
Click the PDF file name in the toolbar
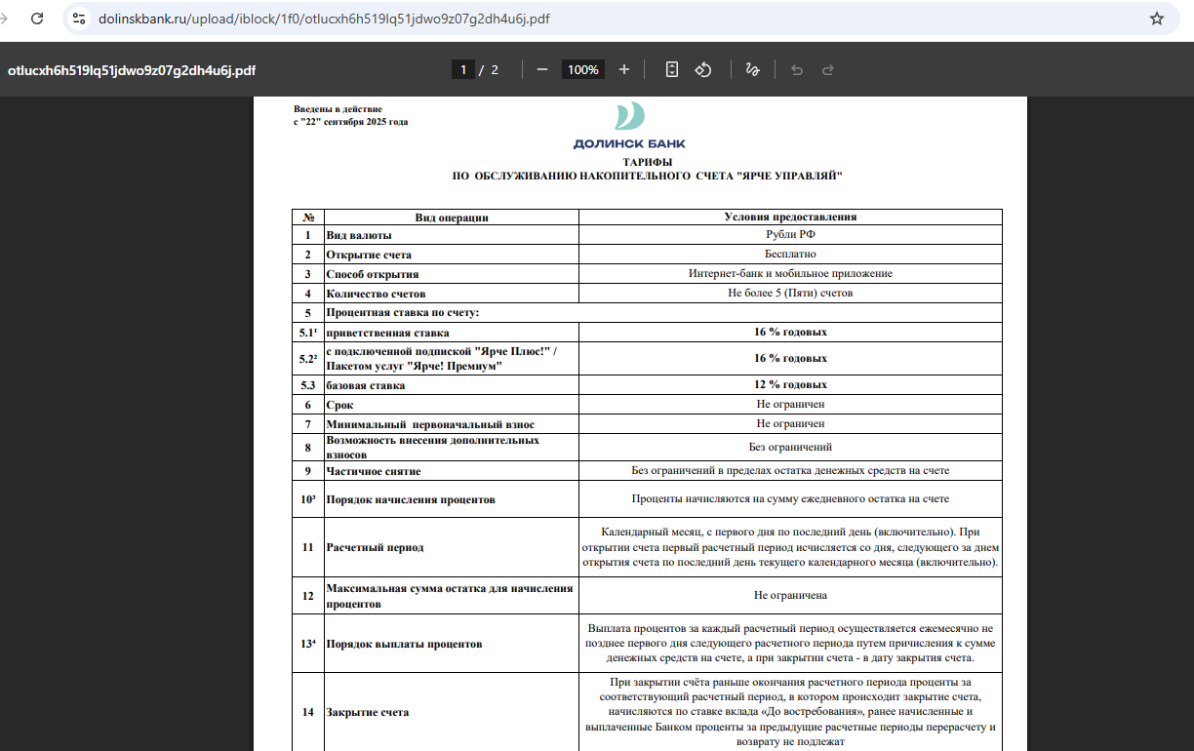point(132,69)
